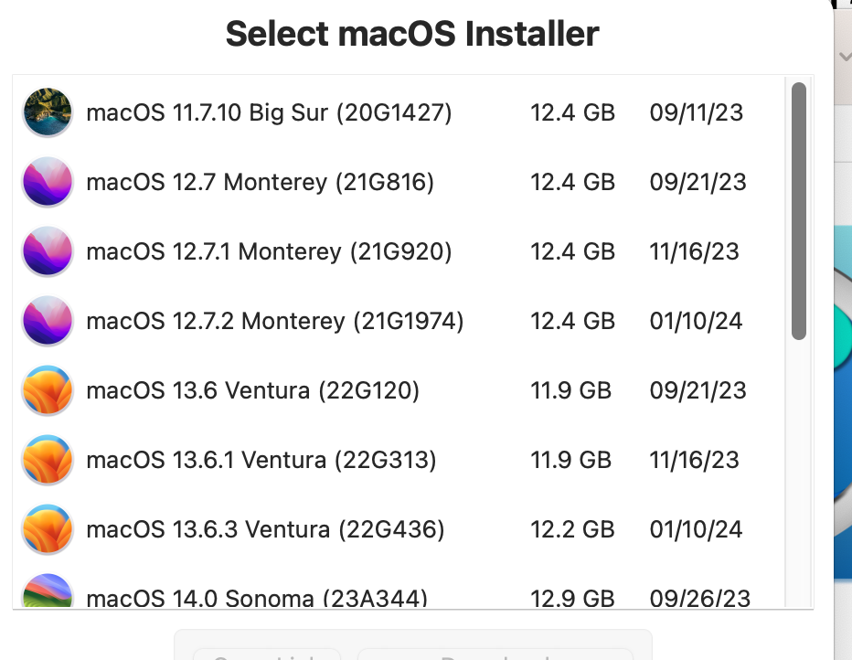Click the macOS 13.6 Ventura icon
This screenshot has height=660, width=852.
(47, 390)
